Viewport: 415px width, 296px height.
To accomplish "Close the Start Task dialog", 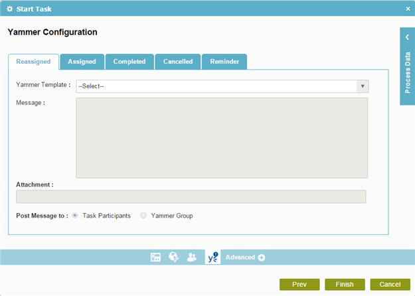I will click(x=408, y=9).
